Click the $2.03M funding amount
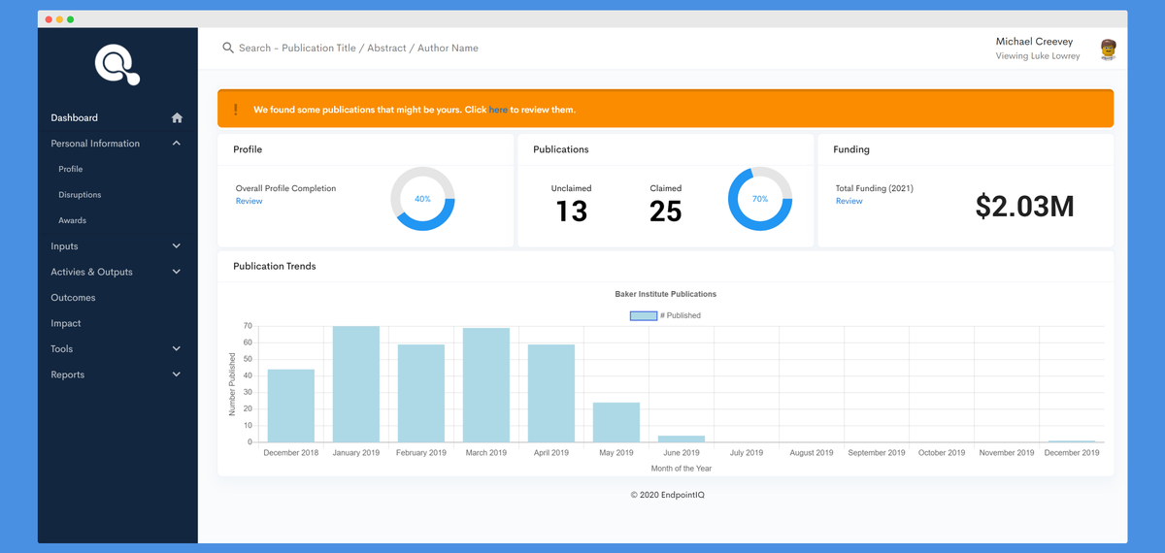This screenshot has height=553, width=1165. click(x=1024, y=206)
